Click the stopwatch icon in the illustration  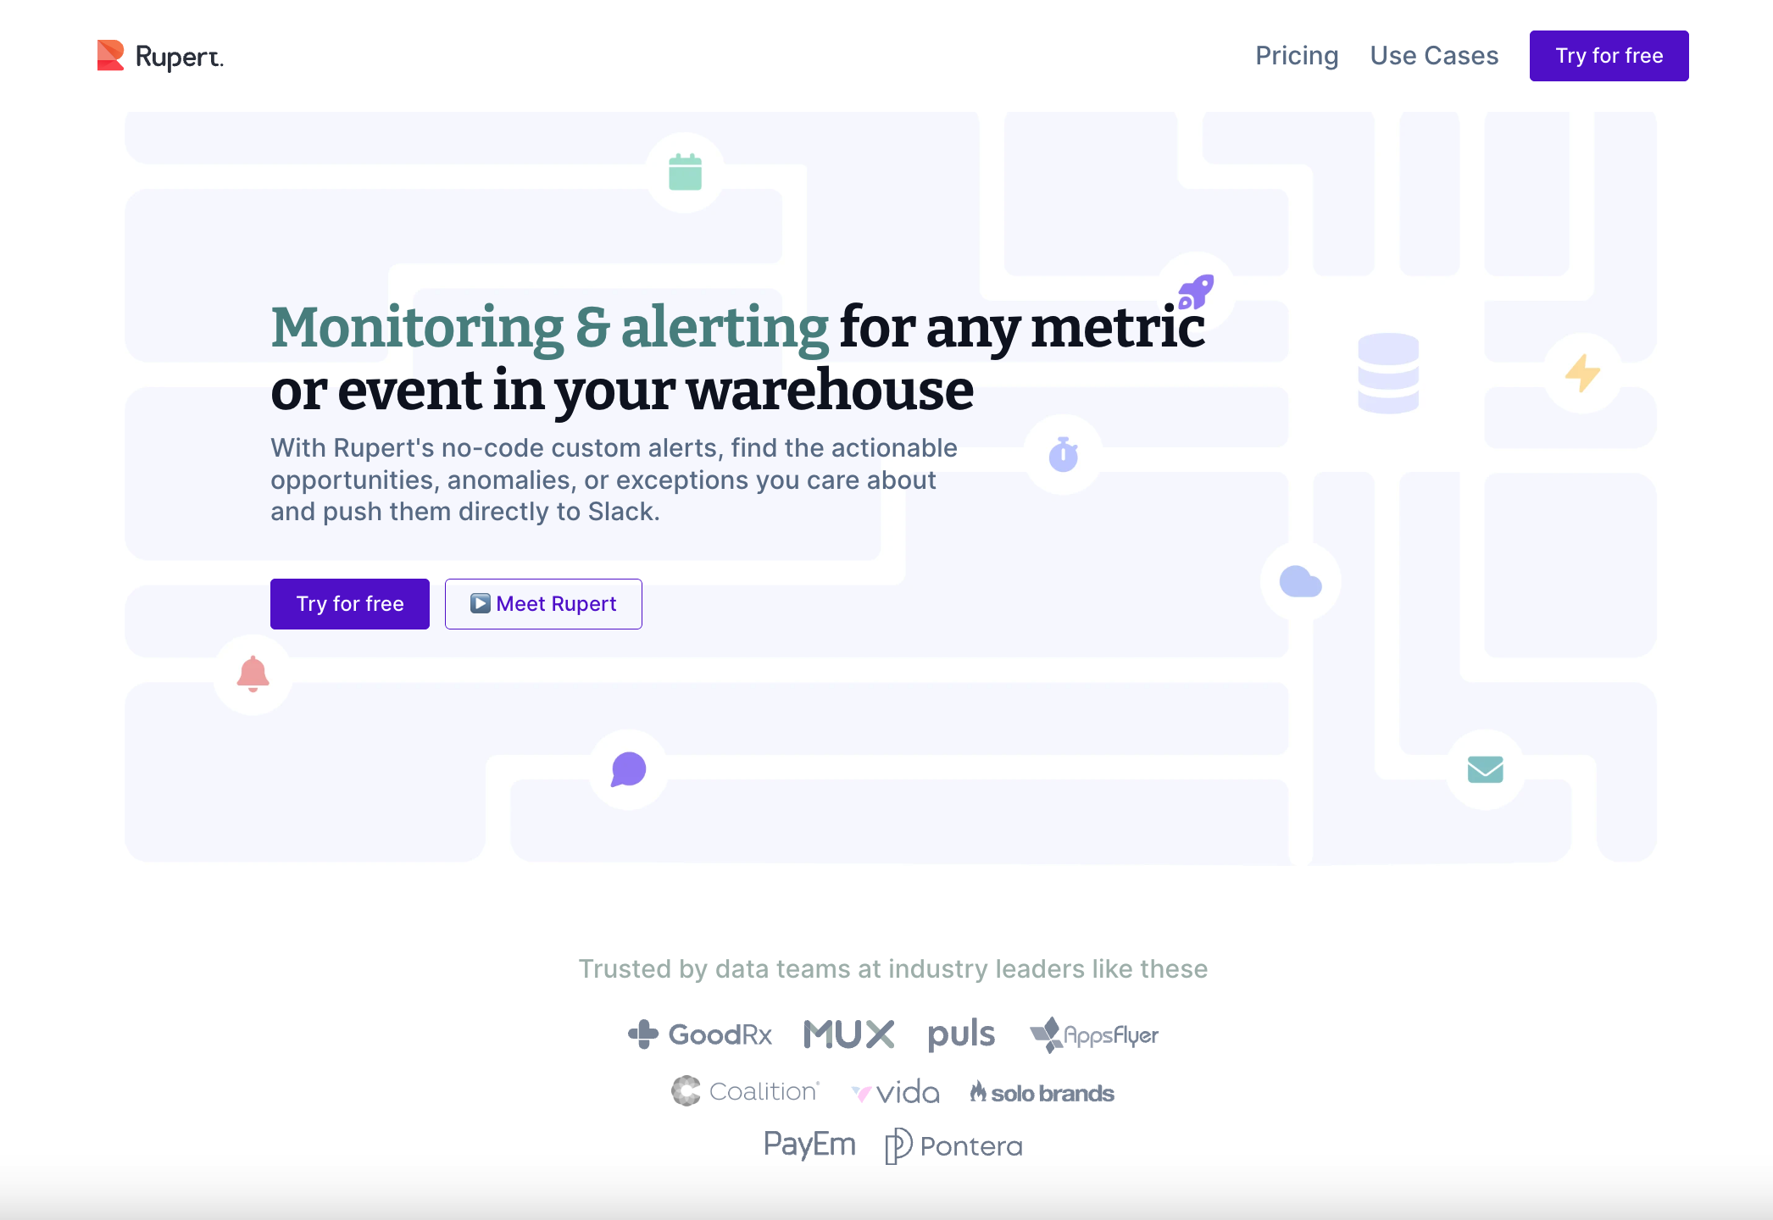pos(1062,454)
